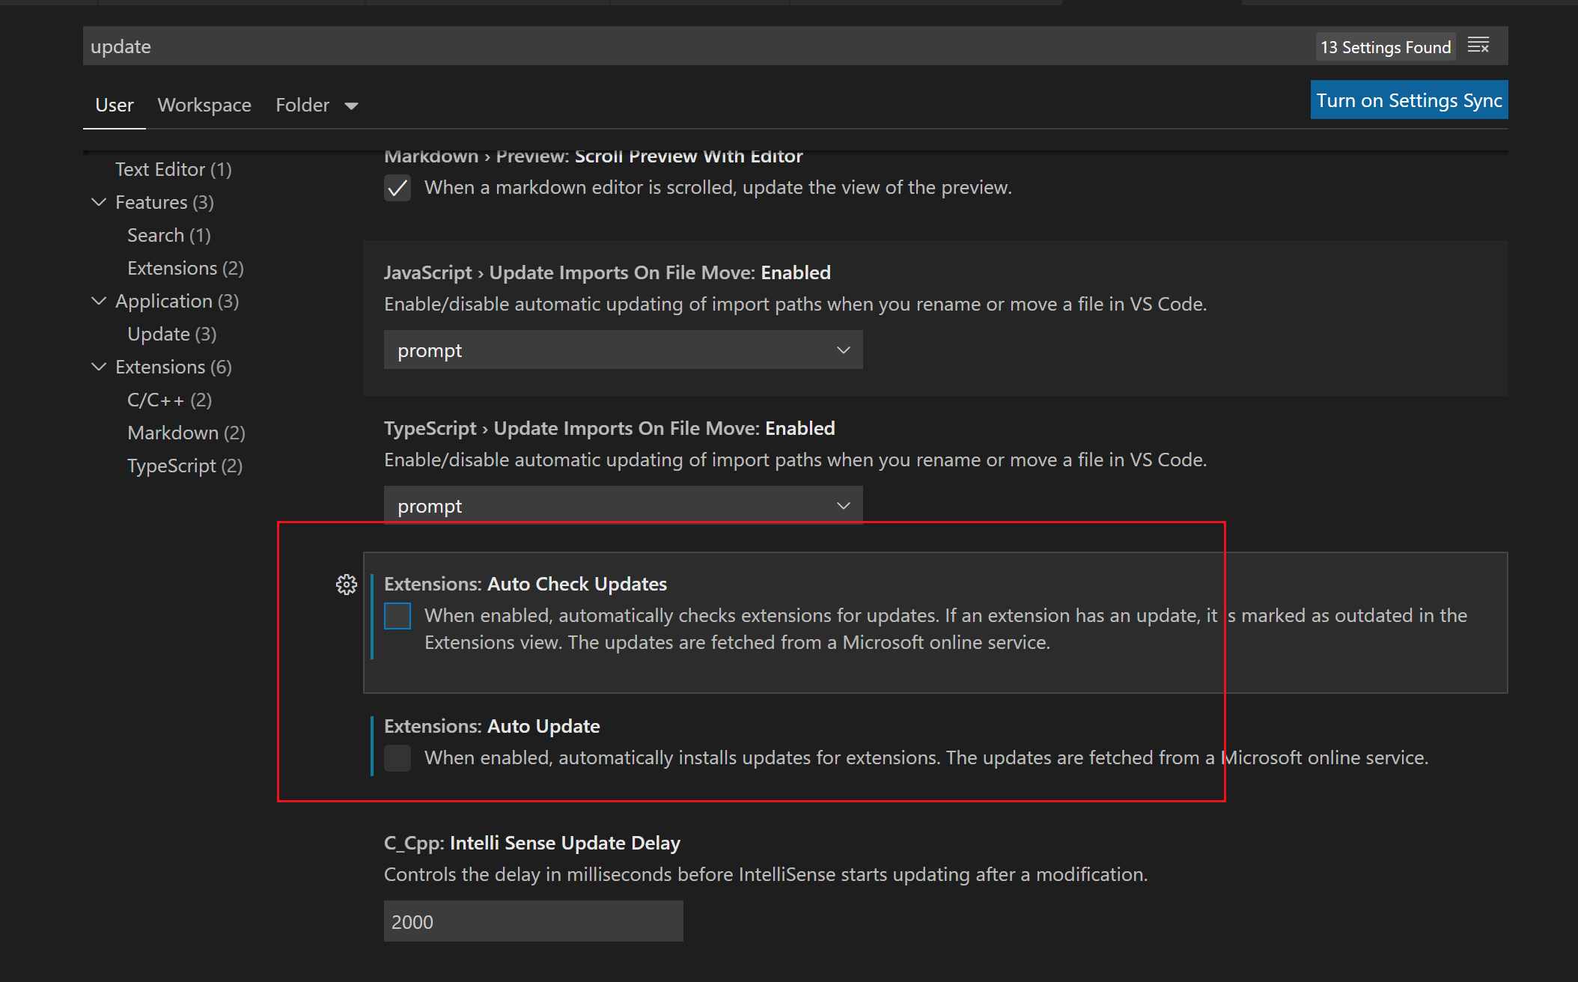Switch to the Workspace settings tab
This screenshot has width=1578, height=982.
[204, 106]
